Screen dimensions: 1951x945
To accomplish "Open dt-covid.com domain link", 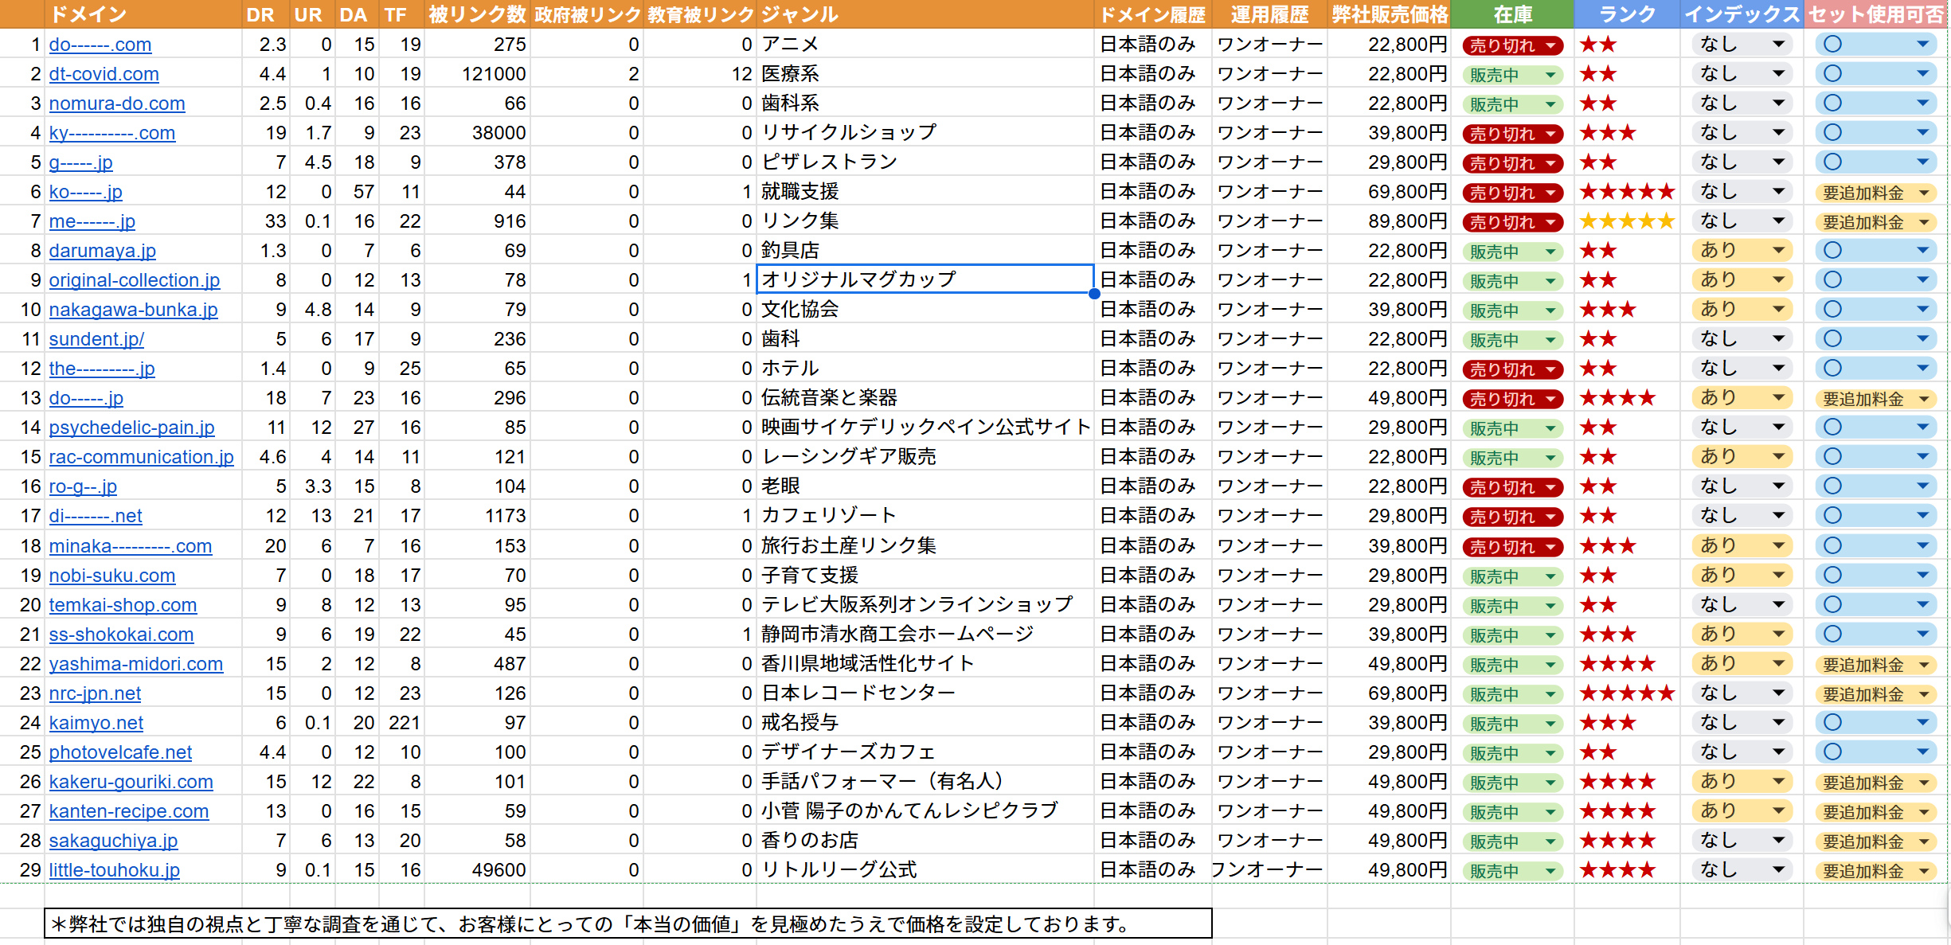I will [x=104, y=74].
